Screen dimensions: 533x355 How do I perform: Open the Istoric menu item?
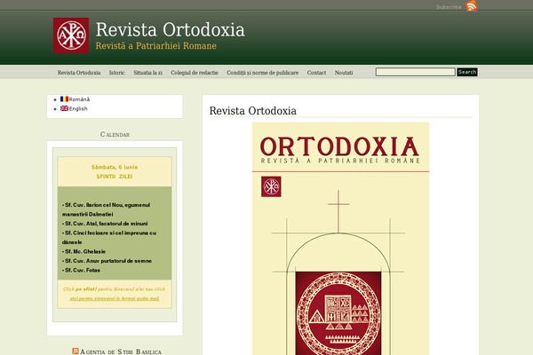click(117, 73)
